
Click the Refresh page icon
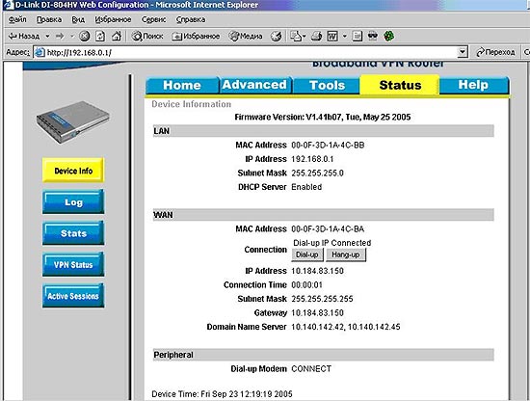point(100,36)
